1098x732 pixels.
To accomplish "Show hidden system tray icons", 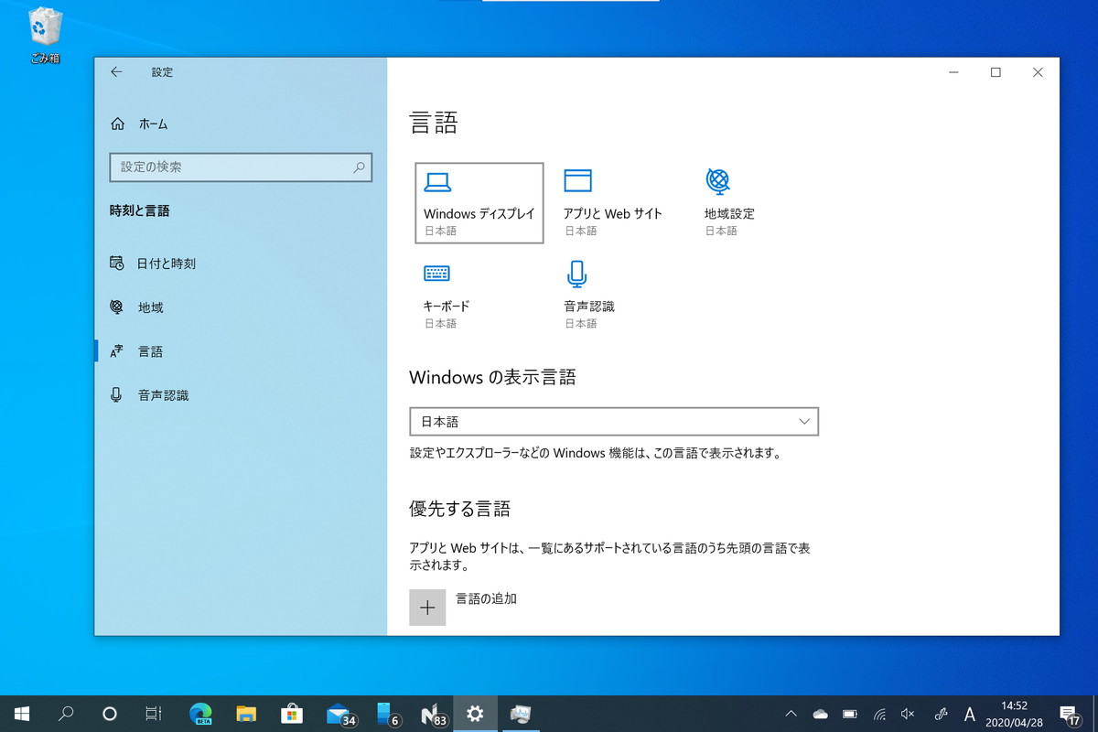I will tap(791, 714).
